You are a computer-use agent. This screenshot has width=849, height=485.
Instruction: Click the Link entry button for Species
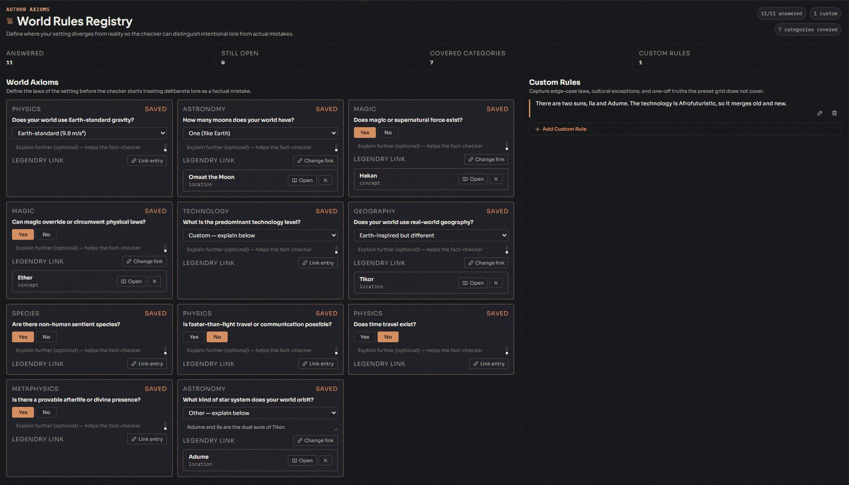tap(147, 364)
